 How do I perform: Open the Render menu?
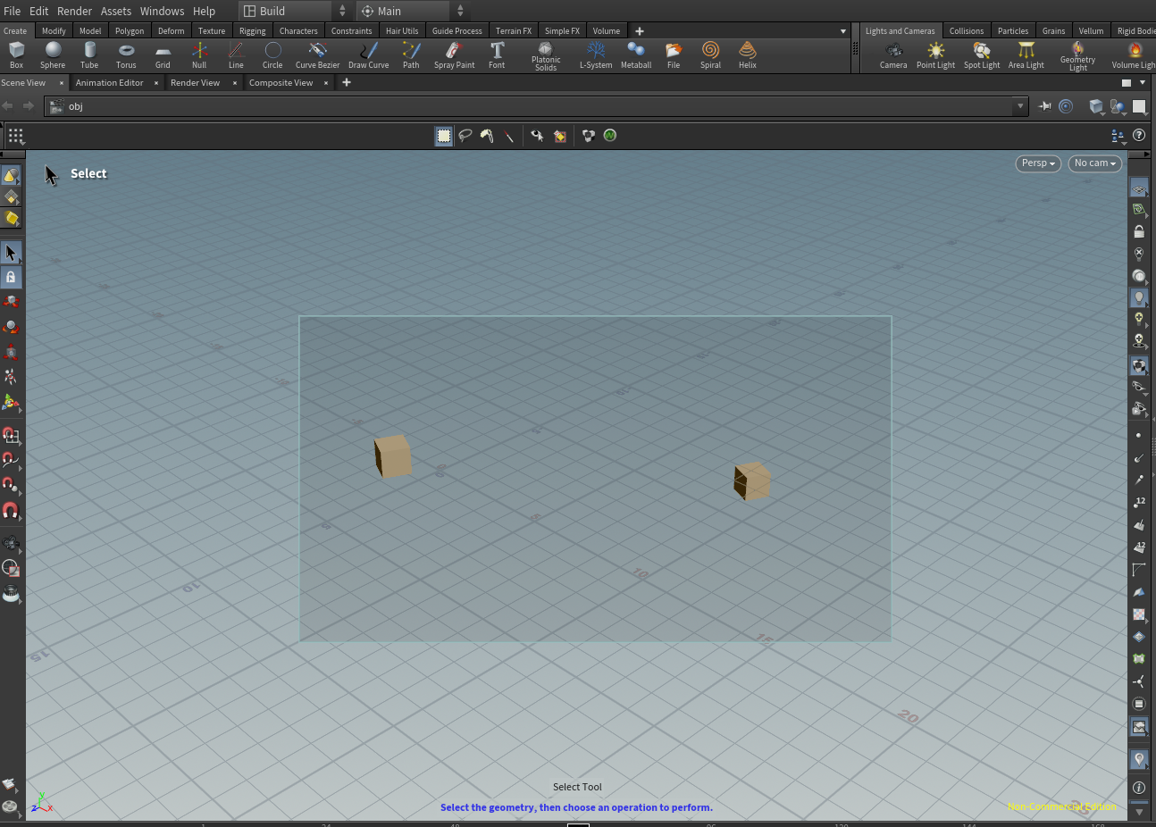(x=74, y=11)
